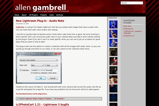This screenshot has width=159, height=106.
Task: Click the comment bubble icon beside No Comments
Action: click(53, 99)
